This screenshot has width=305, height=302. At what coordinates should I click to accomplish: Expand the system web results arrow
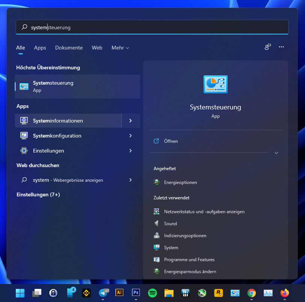(x=131, y=180)
